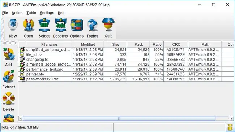Viewport: 235px width, 132px height.
Task: Open the Action menu
Action: click(17, 13)
